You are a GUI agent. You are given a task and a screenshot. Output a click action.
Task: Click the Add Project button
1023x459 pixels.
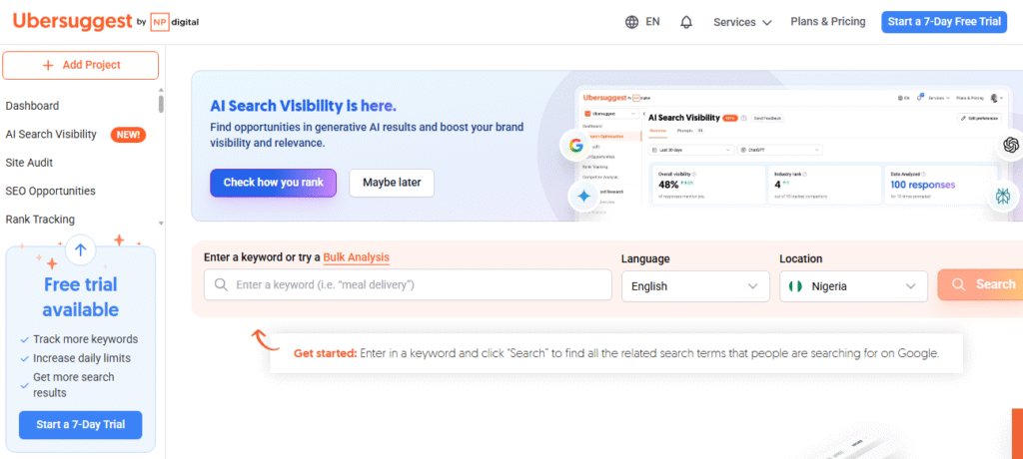[x=80, y=65]
